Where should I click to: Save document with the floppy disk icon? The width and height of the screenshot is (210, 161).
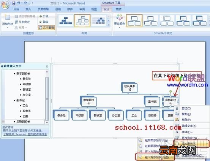tap(14, 3)
